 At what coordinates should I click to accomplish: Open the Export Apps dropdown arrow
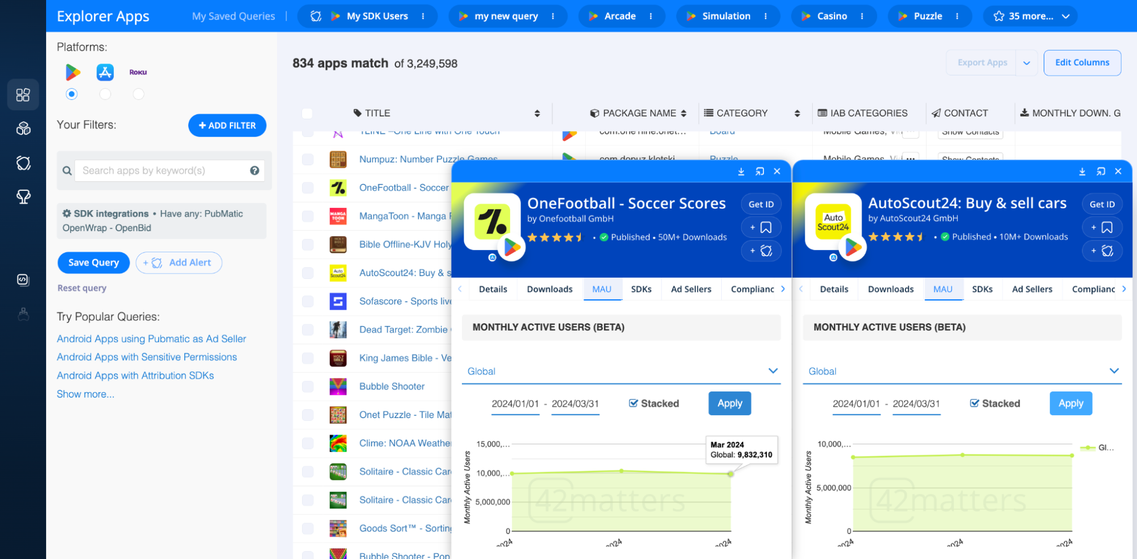[1027, 63]
